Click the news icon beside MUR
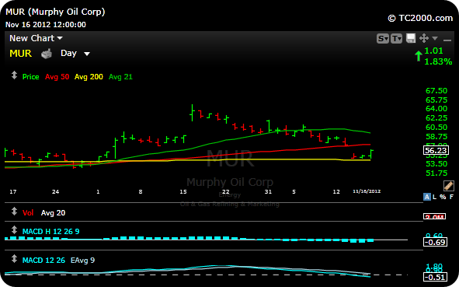This screenshot has width=459, height=287. coord(47,54)
